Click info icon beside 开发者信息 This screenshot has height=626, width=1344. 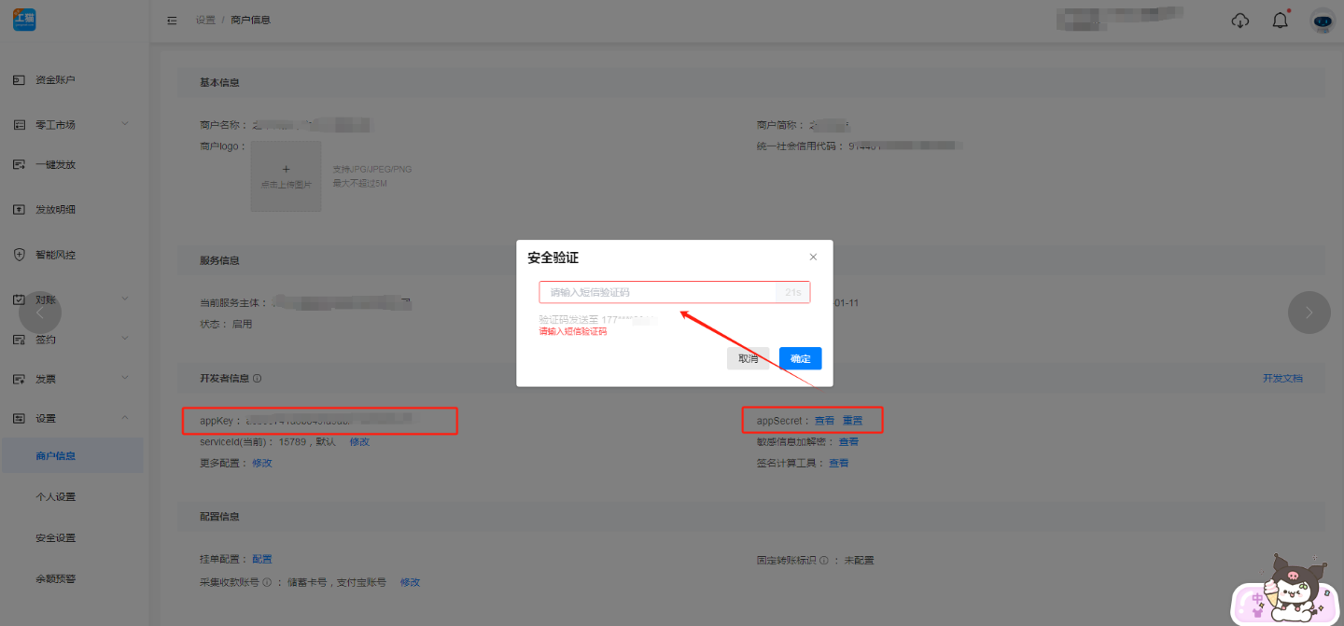click(x=258, y=379)
